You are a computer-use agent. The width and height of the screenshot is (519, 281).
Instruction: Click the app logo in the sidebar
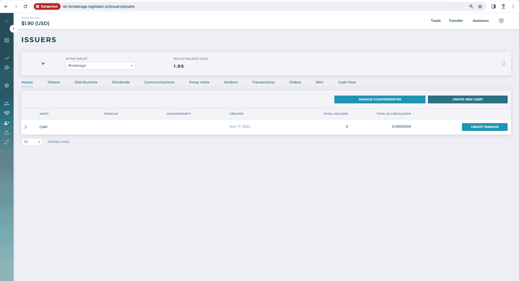7,22
